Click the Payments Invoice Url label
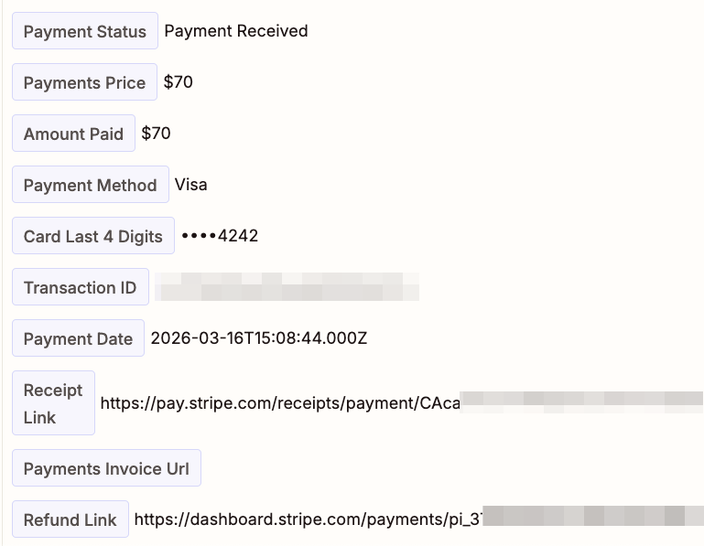Viewport: 704px width, 546px height. pos(106,468)
